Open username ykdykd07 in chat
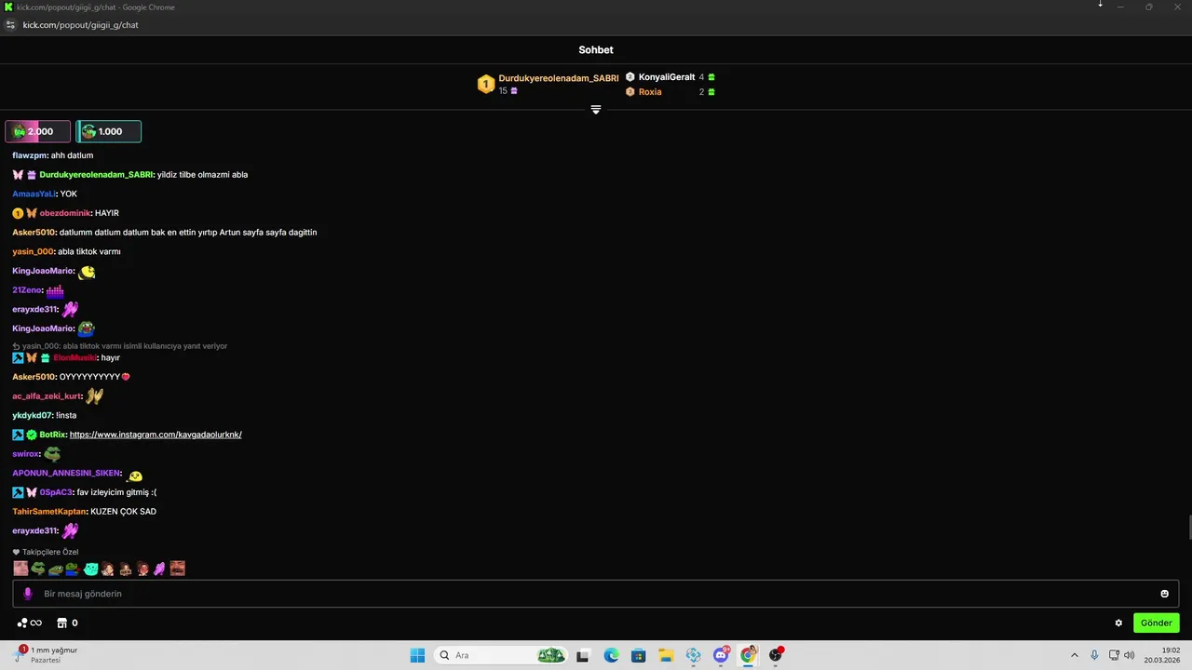 [33, 415]
